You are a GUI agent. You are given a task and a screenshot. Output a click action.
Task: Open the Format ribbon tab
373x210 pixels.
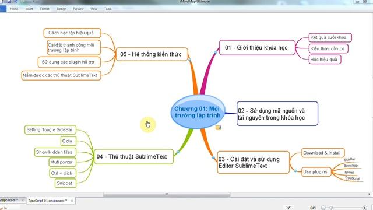click(x=44, y=9)
